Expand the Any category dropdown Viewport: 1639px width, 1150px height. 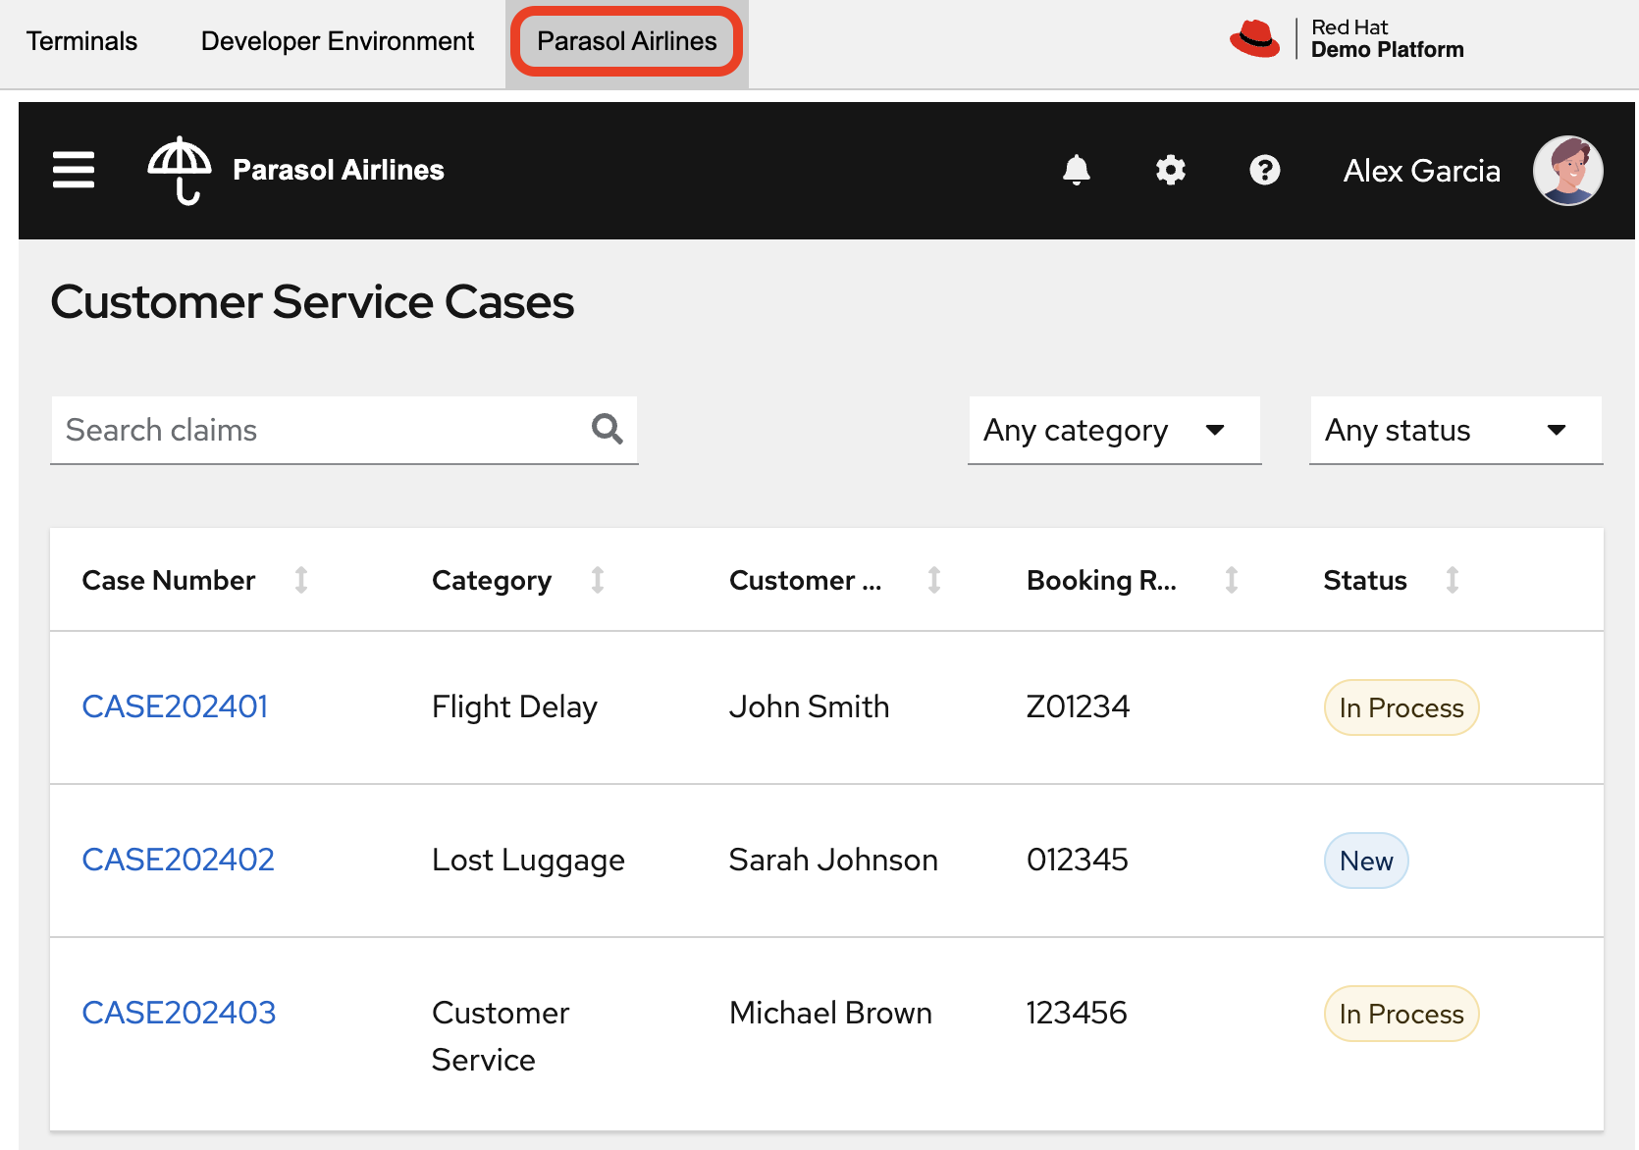tap(1115, 430)
